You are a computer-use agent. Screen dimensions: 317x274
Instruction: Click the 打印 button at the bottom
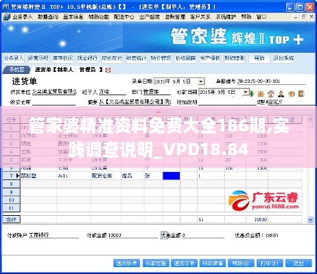(269, 263)
